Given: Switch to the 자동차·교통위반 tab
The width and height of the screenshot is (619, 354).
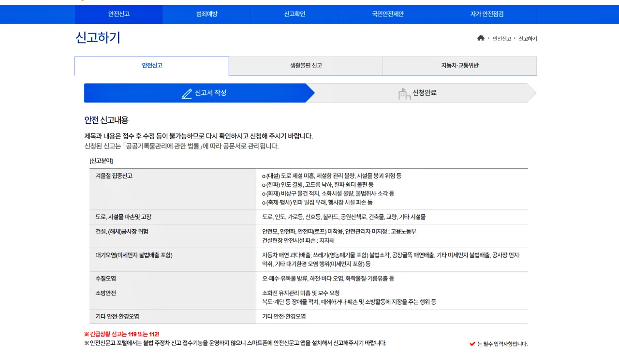Looking at the screenshot, I should click(459, 66).
